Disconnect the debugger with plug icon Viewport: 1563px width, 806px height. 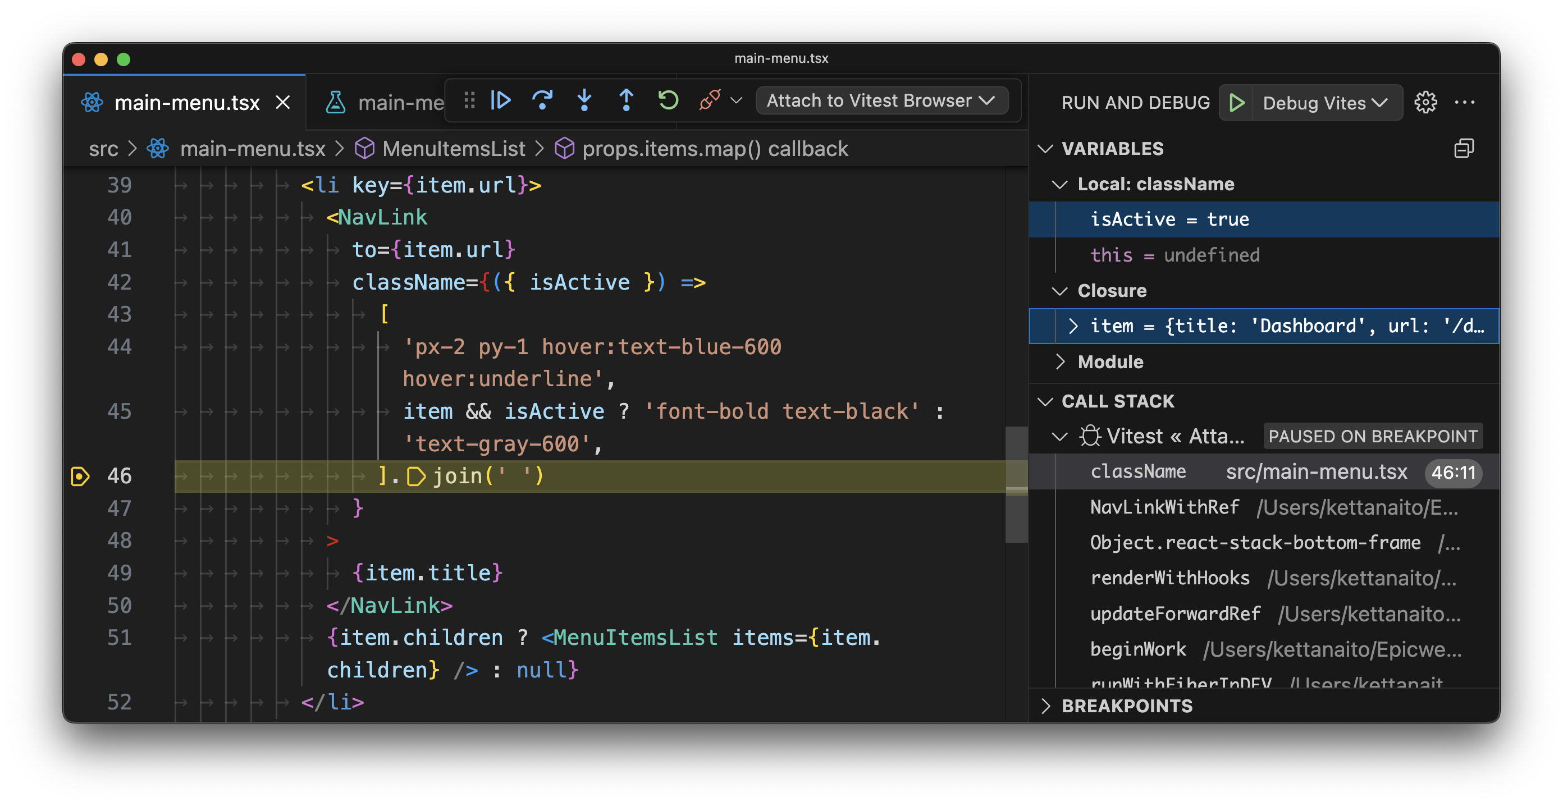tap(710, 100)
